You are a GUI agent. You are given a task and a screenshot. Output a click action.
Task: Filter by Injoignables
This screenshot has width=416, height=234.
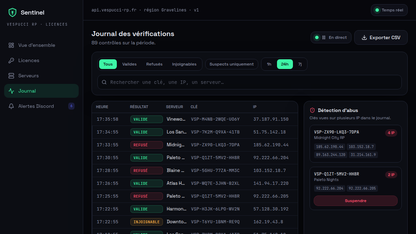point(184,64)
